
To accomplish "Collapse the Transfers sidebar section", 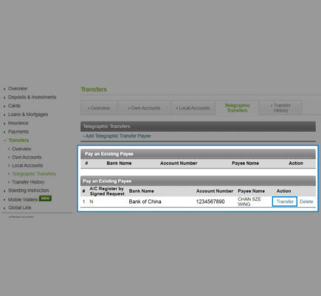I will pyautogui.click(x=18, y=140).
